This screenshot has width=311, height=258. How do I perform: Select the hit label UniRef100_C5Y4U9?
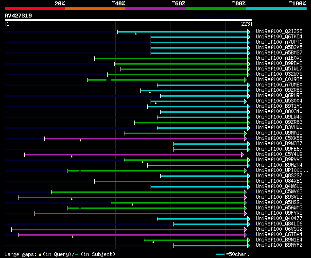pyautogui.click(x=279, y=155)
